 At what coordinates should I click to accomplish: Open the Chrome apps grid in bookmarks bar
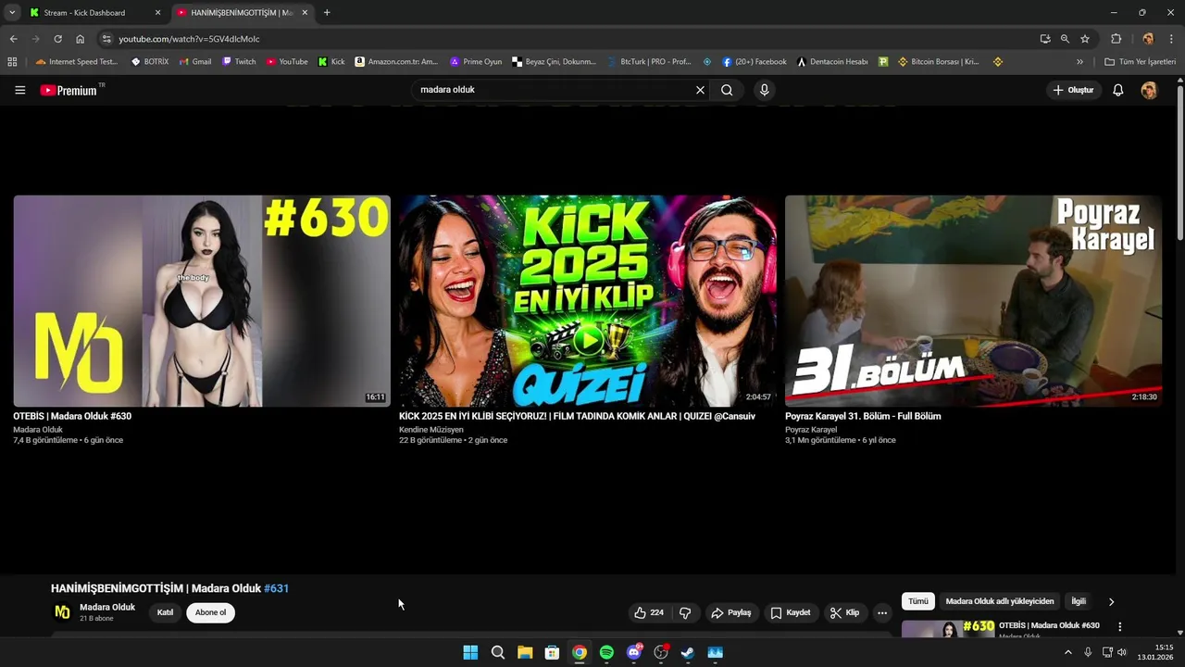(12, 62)
